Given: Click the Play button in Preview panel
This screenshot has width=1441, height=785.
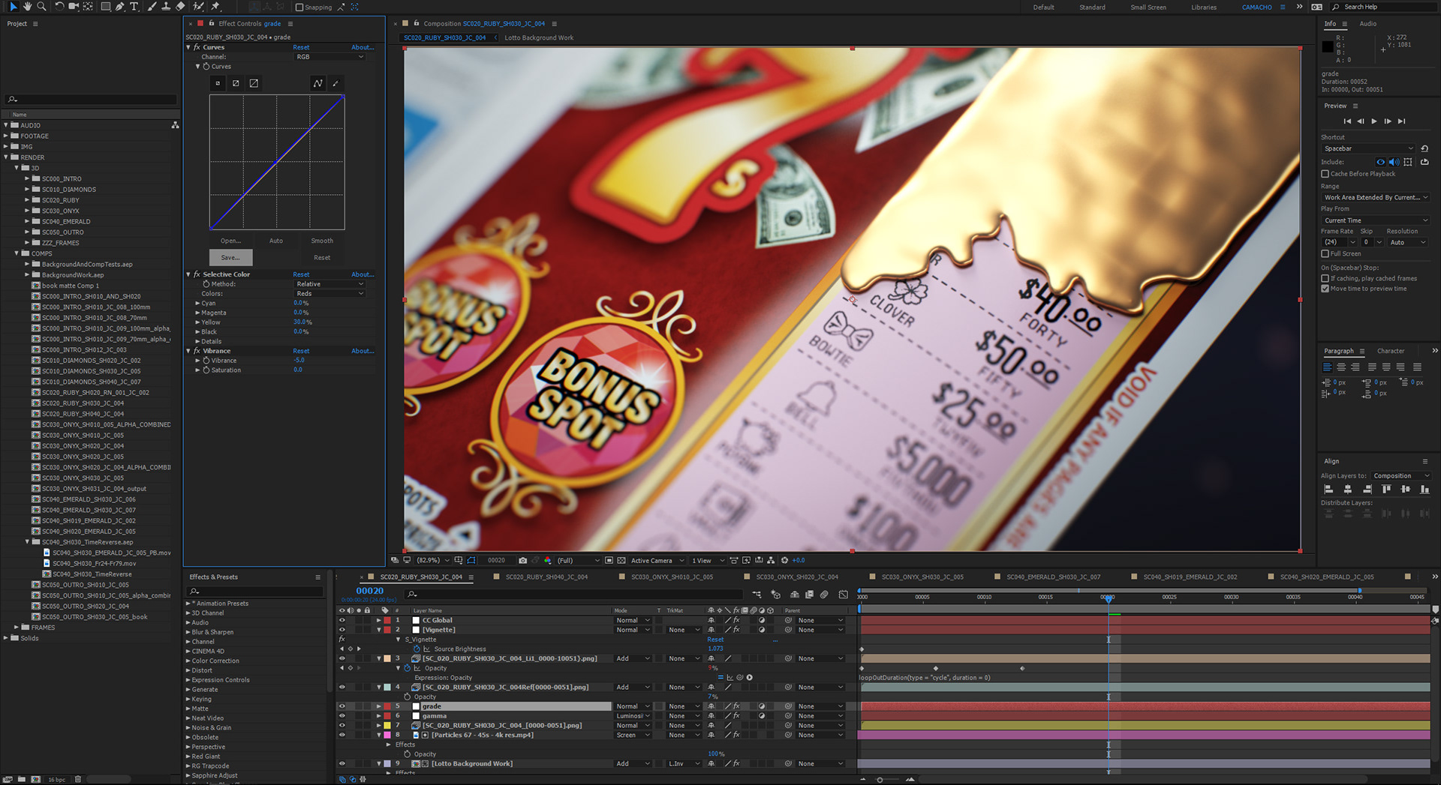Looking at the screenshot, I should 1374,121.
